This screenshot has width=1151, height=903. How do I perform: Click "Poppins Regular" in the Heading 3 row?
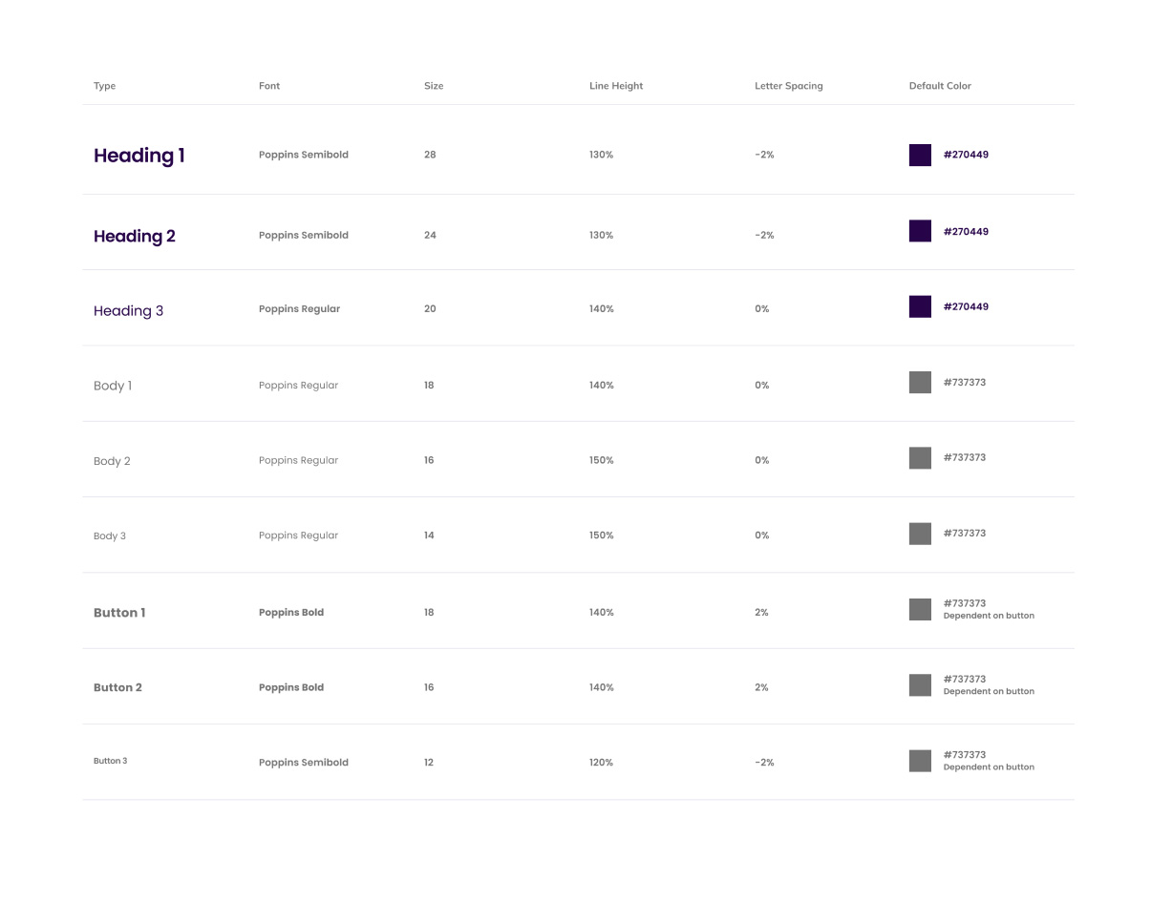coord(300,309)
